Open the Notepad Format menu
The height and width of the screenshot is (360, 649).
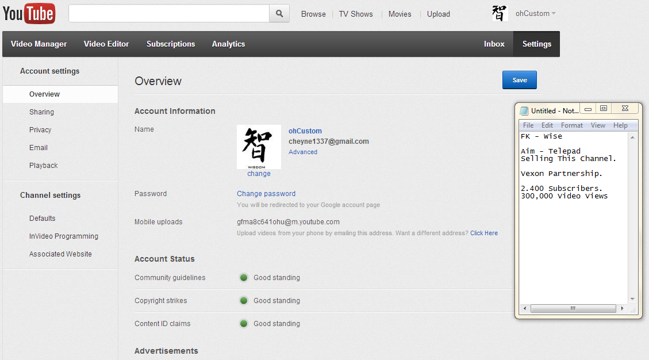pyautogui.click(x=571, y=125)
